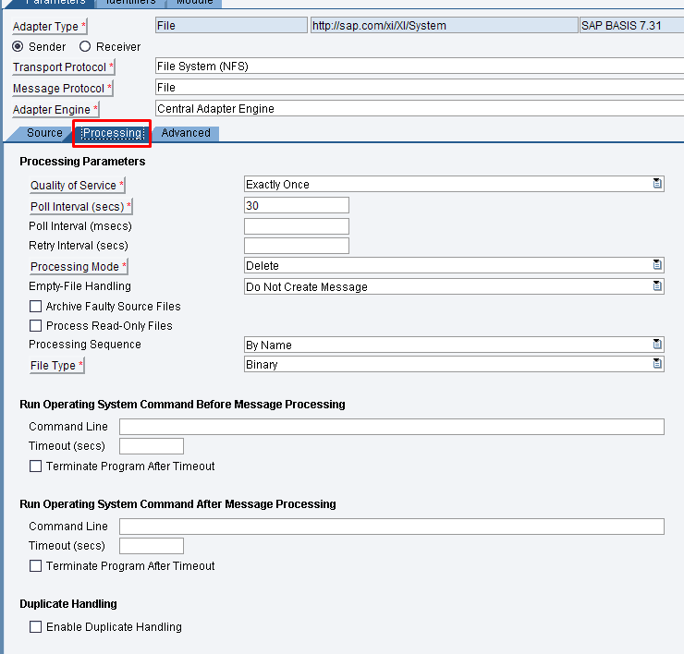
Task: Click the SAP BASIS 7.31 field
Action: coord(631,25)
